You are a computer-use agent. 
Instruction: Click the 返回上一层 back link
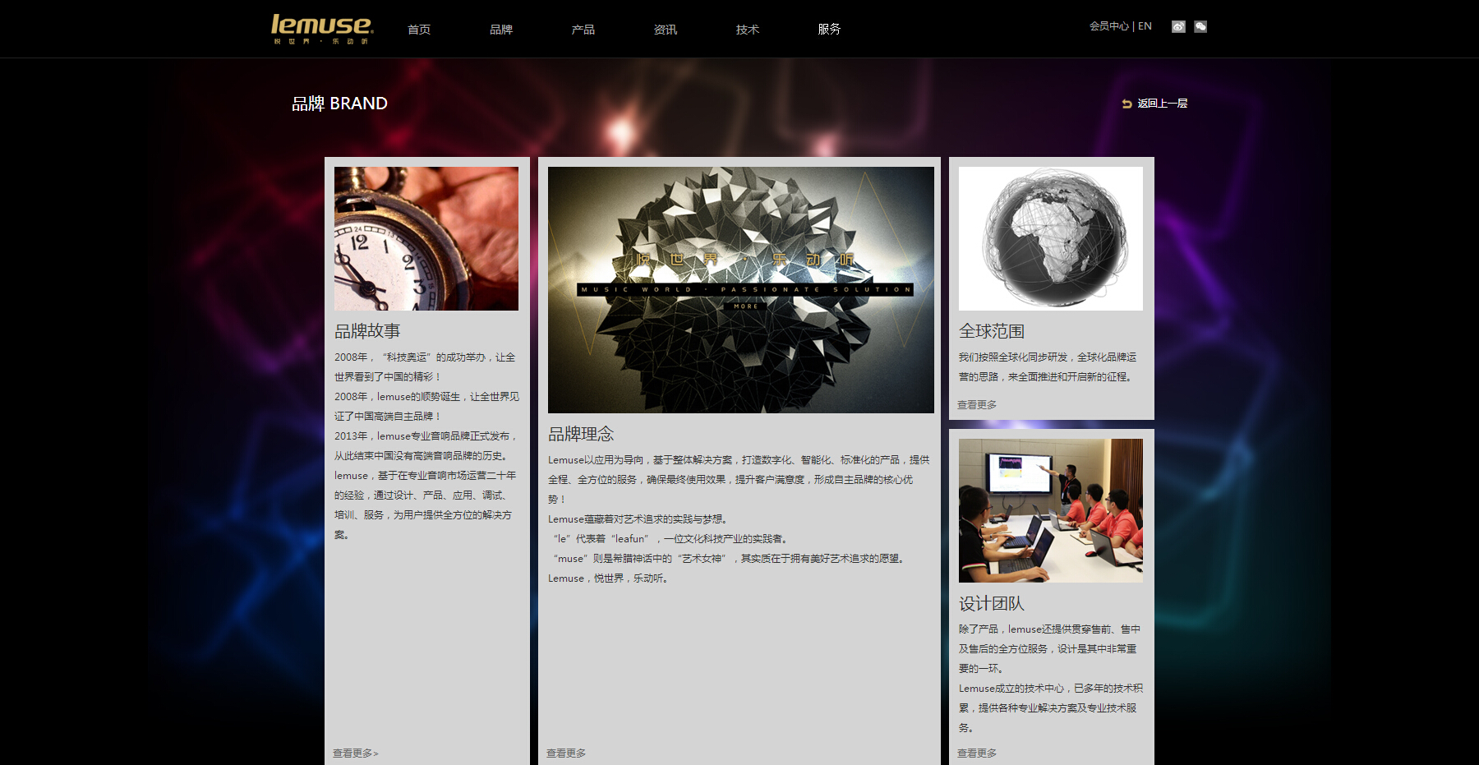1155,104
